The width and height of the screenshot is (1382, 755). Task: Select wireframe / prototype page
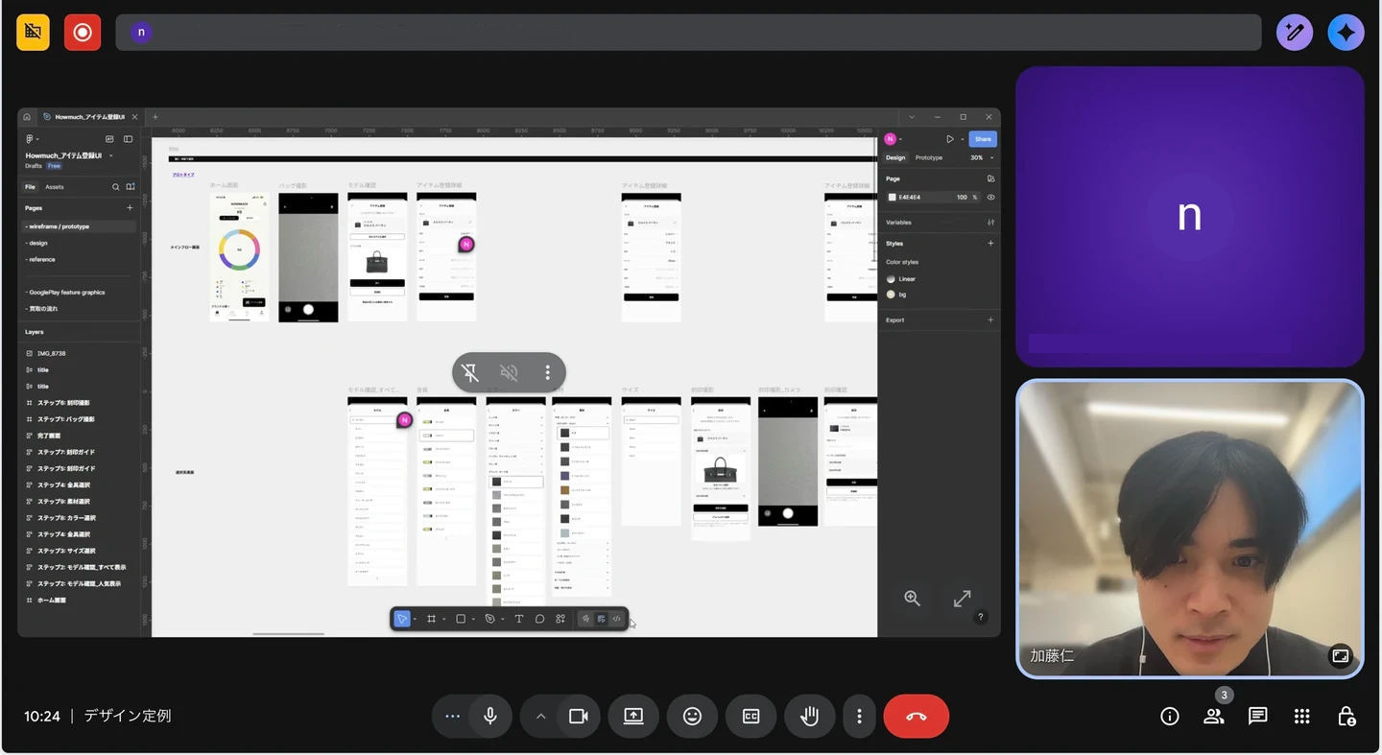pyautogui.click(x=79, y=226)
